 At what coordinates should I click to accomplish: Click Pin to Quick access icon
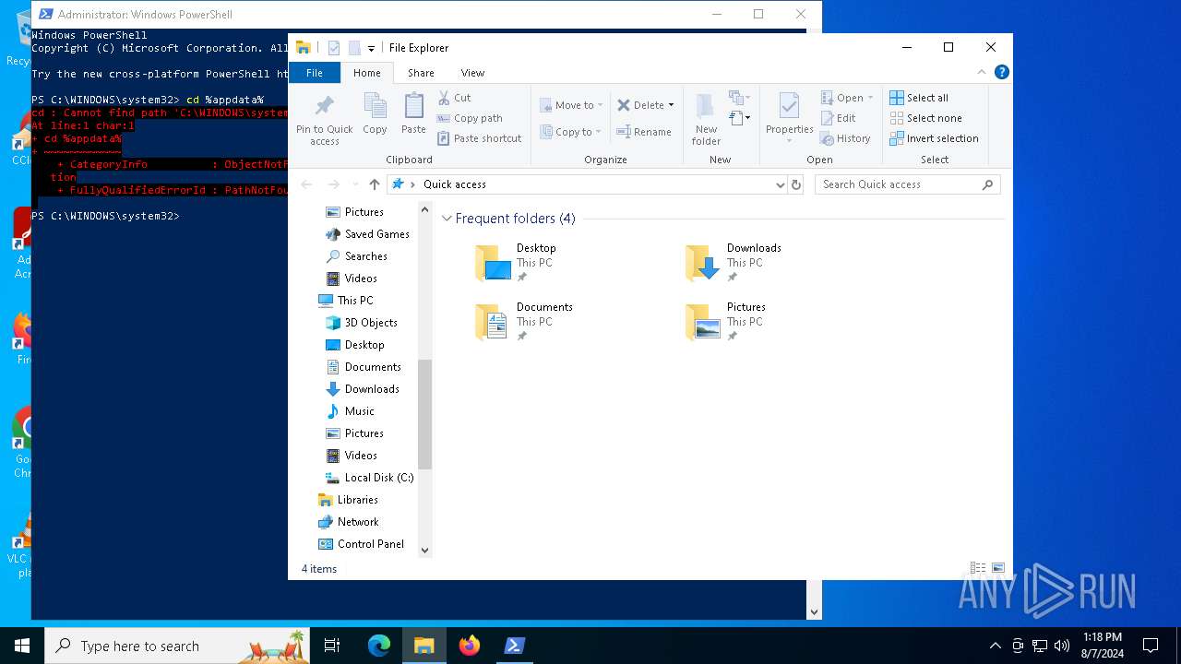point(324,119)
